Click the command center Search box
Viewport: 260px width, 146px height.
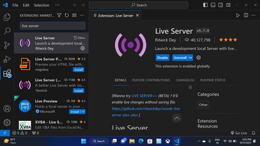pos(139,5)
